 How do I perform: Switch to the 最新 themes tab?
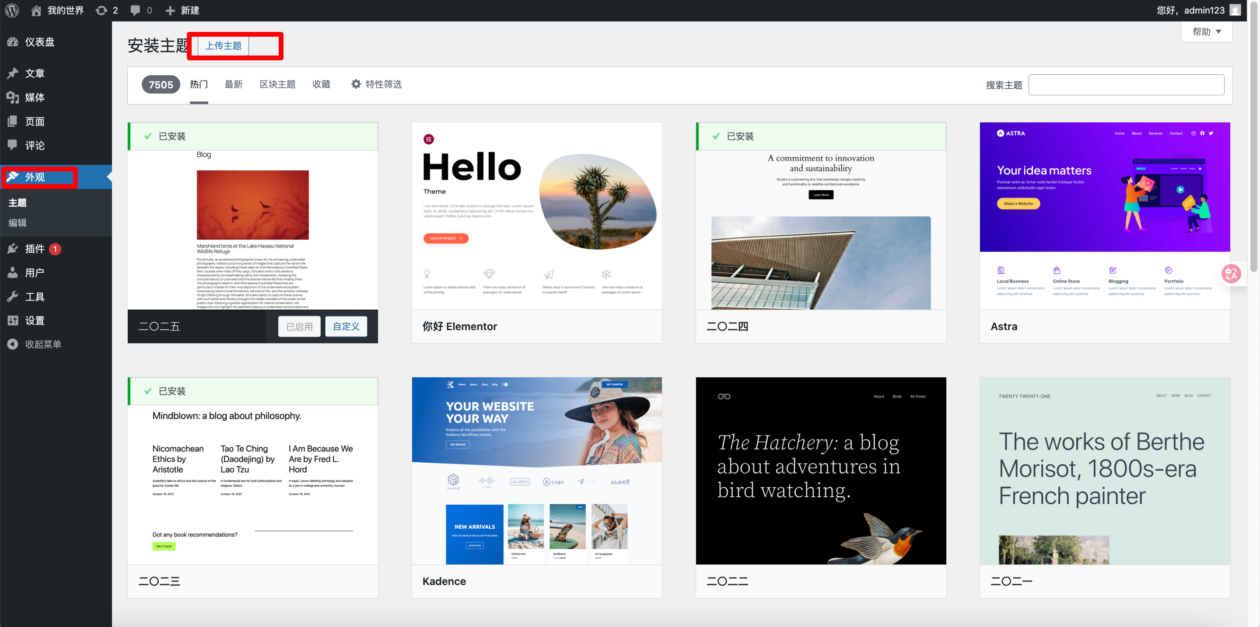point(233,84)
